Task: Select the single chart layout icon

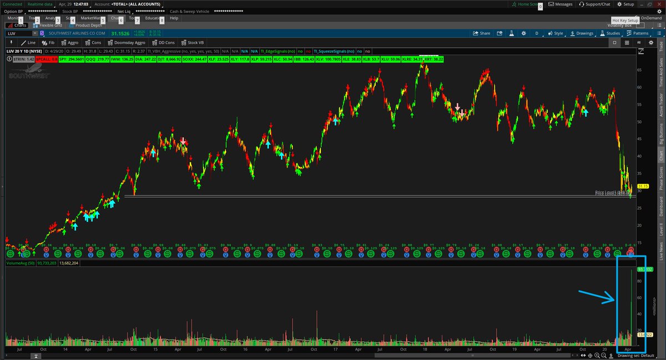Action: click(614, 43)
